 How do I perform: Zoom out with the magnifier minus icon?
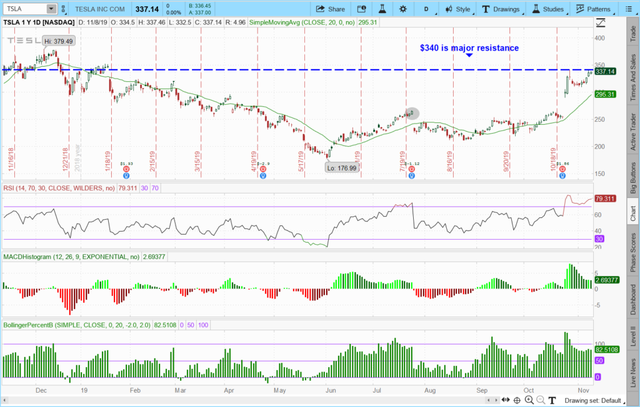541,400
